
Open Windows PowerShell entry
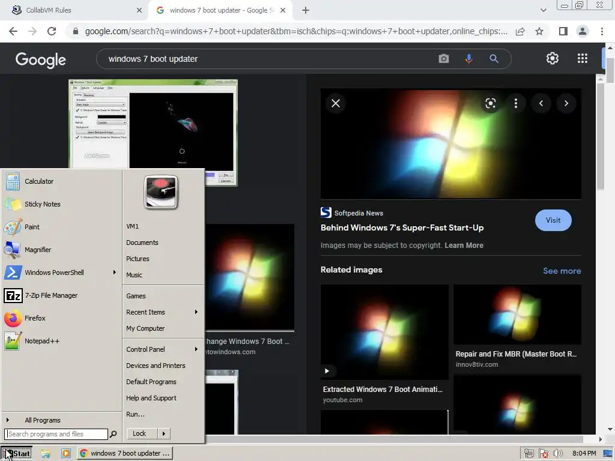[x=61, y=273]
